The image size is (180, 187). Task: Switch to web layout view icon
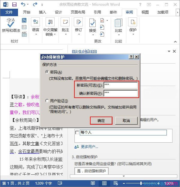click(x=115, y=183)
